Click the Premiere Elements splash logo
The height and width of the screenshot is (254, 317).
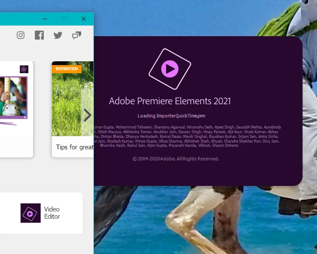point(170,69)
